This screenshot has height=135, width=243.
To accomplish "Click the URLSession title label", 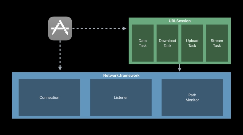I will [x=180, y=21].
